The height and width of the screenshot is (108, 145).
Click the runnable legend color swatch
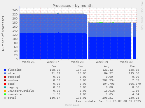5,94
